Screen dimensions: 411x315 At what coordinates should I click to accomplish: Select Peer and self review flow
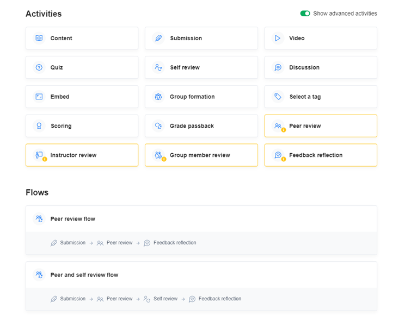[201, 286]
